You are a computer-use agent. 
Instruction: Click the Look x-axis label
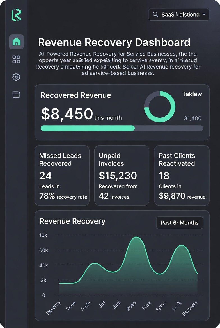(x=177, y=306)
